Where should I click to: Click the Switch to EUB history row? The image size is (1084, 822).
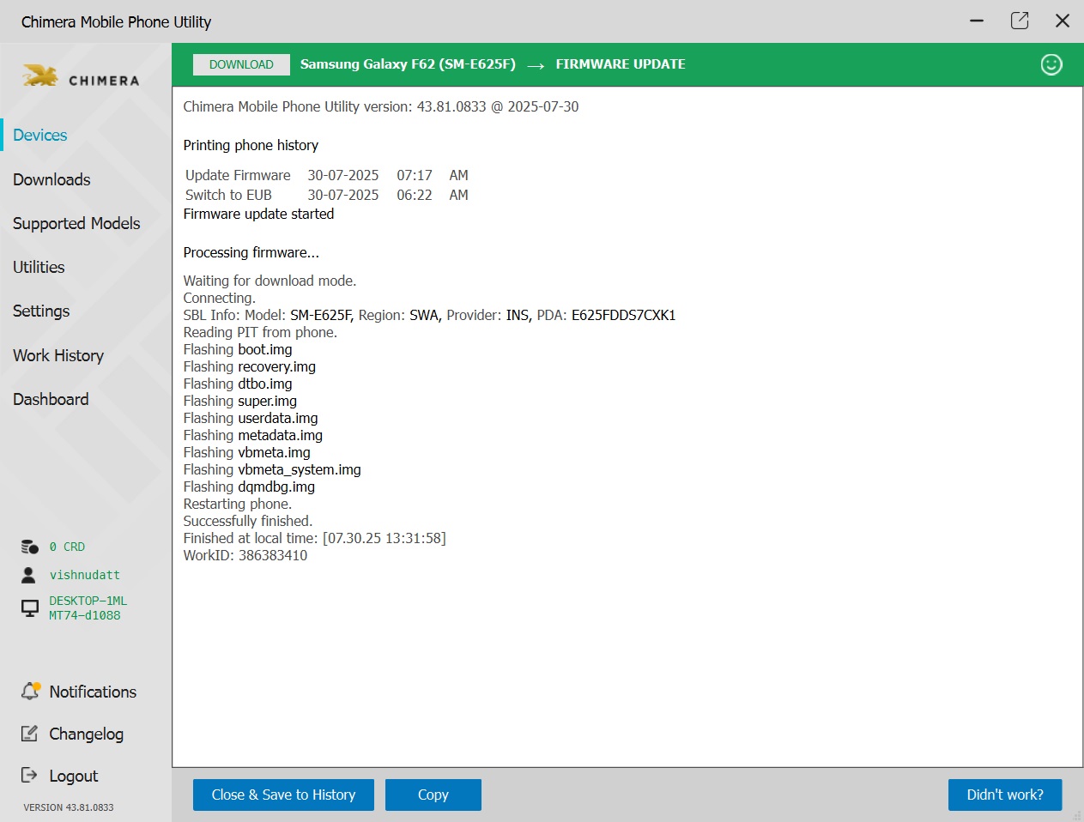[x=327, y=195]
